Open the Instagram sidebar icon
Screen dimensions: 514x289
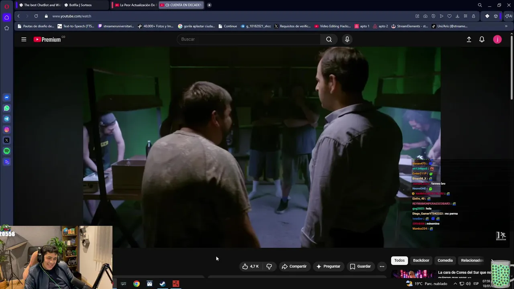tap(6, 130)
